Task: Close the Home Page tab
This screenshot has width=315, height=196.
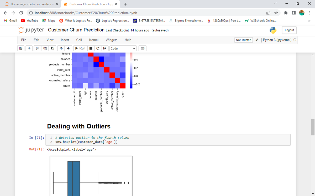Action: click(57, 4)
